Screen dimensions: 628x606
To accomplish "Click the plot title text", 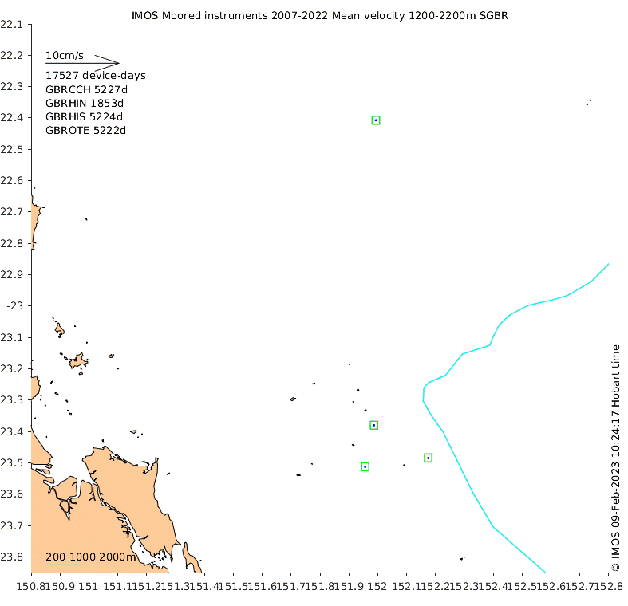I will pyautogui.click(x=320, y=16).
